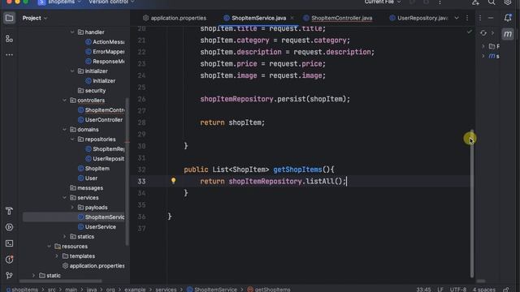
Task: Open UserService in project tree
Action: point(97,227)
